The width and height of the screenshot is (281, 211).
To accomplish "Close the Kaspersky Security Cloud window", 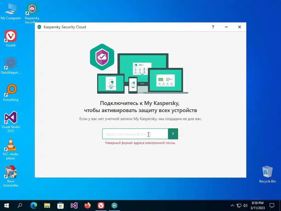I will [x=239, y=27].
